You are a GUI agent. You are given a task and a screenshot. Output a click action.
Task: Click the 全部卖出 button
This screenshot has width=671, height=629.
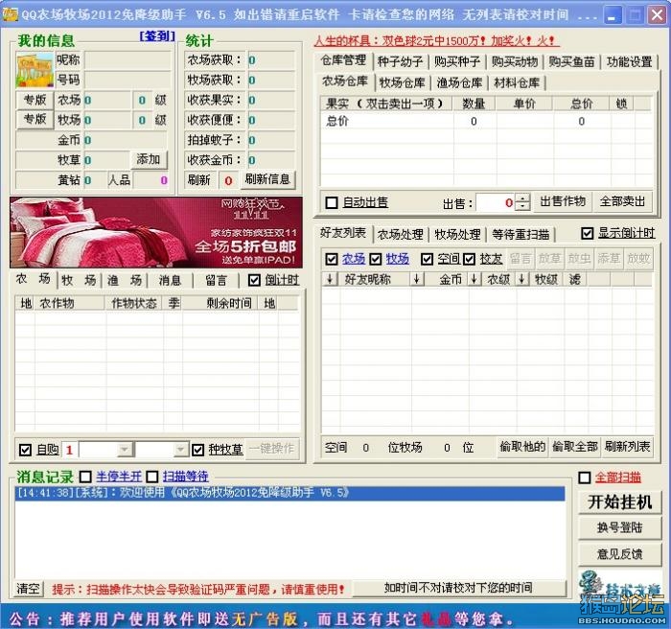coord(623,201)
